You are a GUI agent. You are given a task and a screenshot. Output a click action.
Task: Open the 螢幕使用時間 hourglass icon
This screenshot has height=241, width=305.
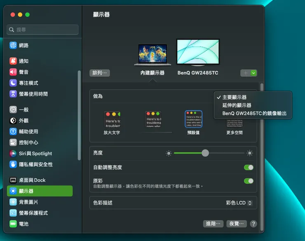13,94
